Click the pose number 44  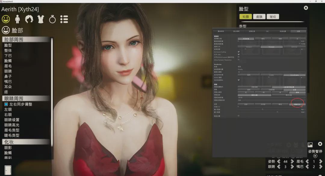(x=285, y=161)
